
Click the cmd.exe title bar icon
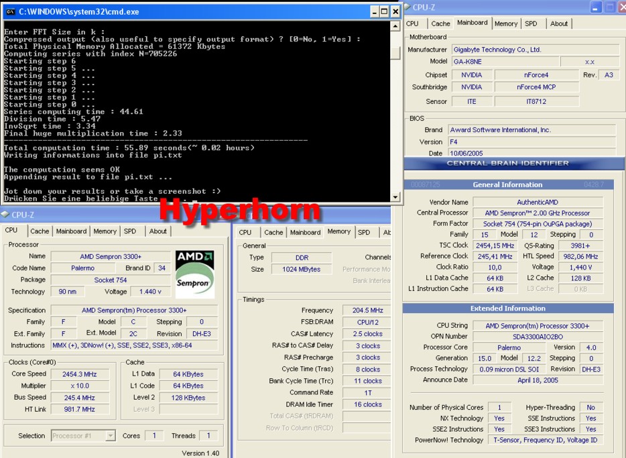pos(11,11)
